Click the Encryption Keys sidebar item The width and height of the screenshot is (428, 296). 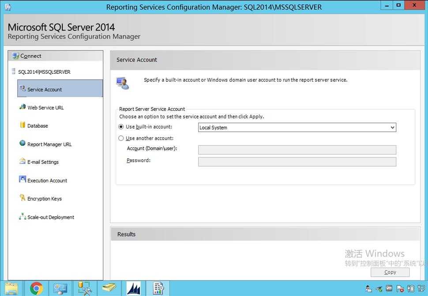point(44,199)
